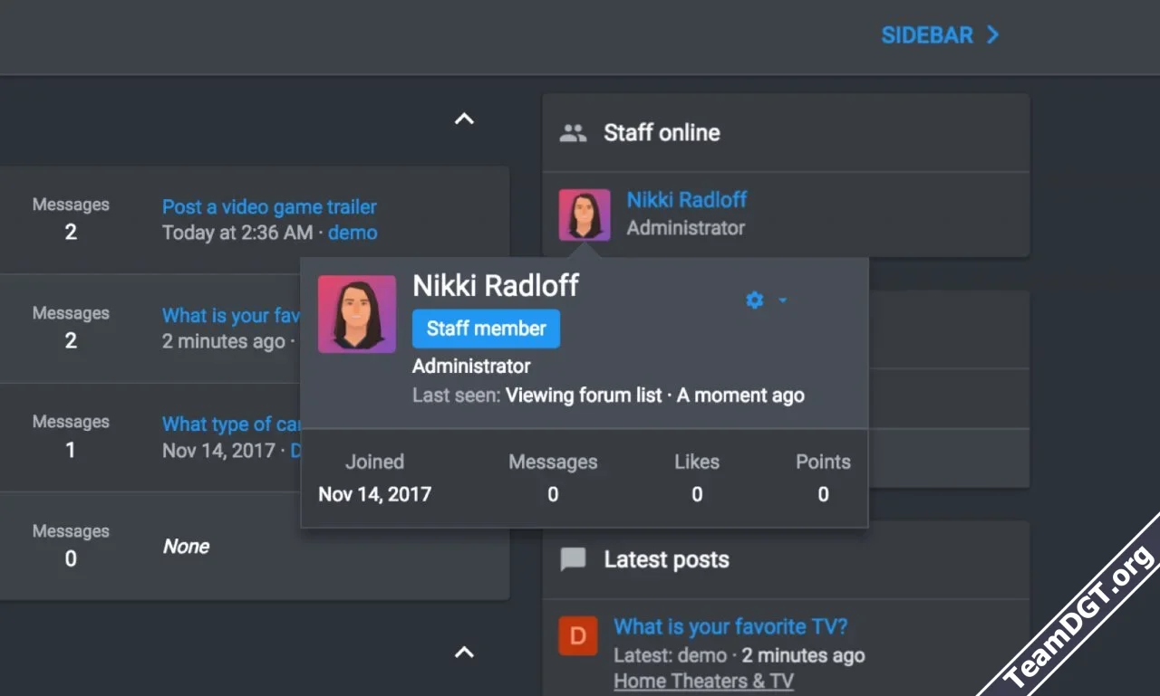
Task: Open the partially hidden 'What is your fav' thread
Action: tap(230, 316)
